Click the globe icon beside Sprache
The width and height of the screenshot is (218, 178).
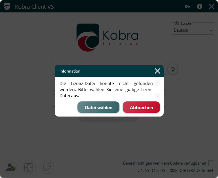point(177,24)
